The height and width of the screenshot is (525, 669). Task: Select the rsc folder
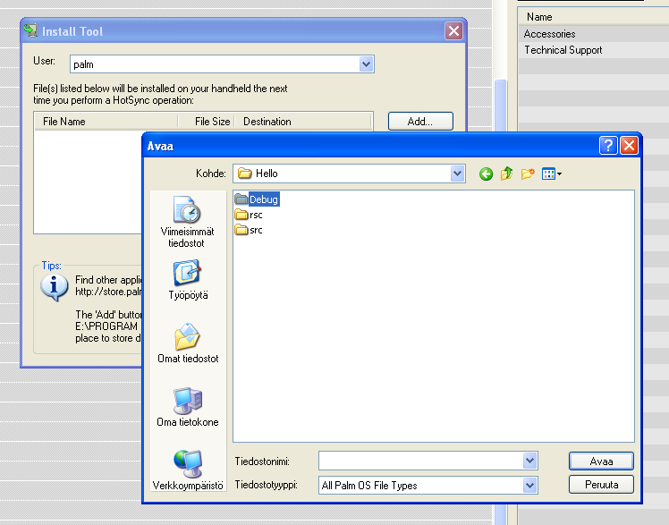pos(249,215)
